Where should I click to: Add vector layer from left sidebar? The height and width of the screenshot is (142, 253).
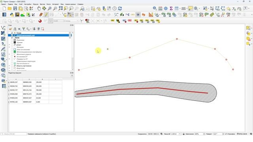[3, 28]
